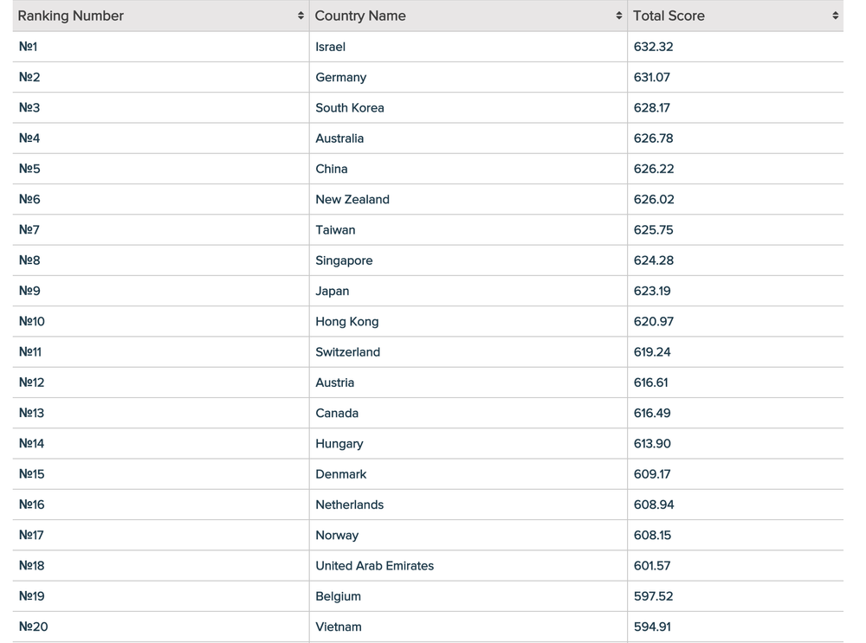Click the New Zealand country cell
The image size is (866, 643).
tap(352, 199)
